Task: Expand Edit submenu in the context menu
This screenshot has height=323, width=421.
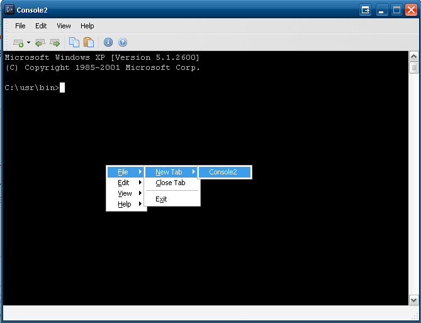Action: pos(126,183)
